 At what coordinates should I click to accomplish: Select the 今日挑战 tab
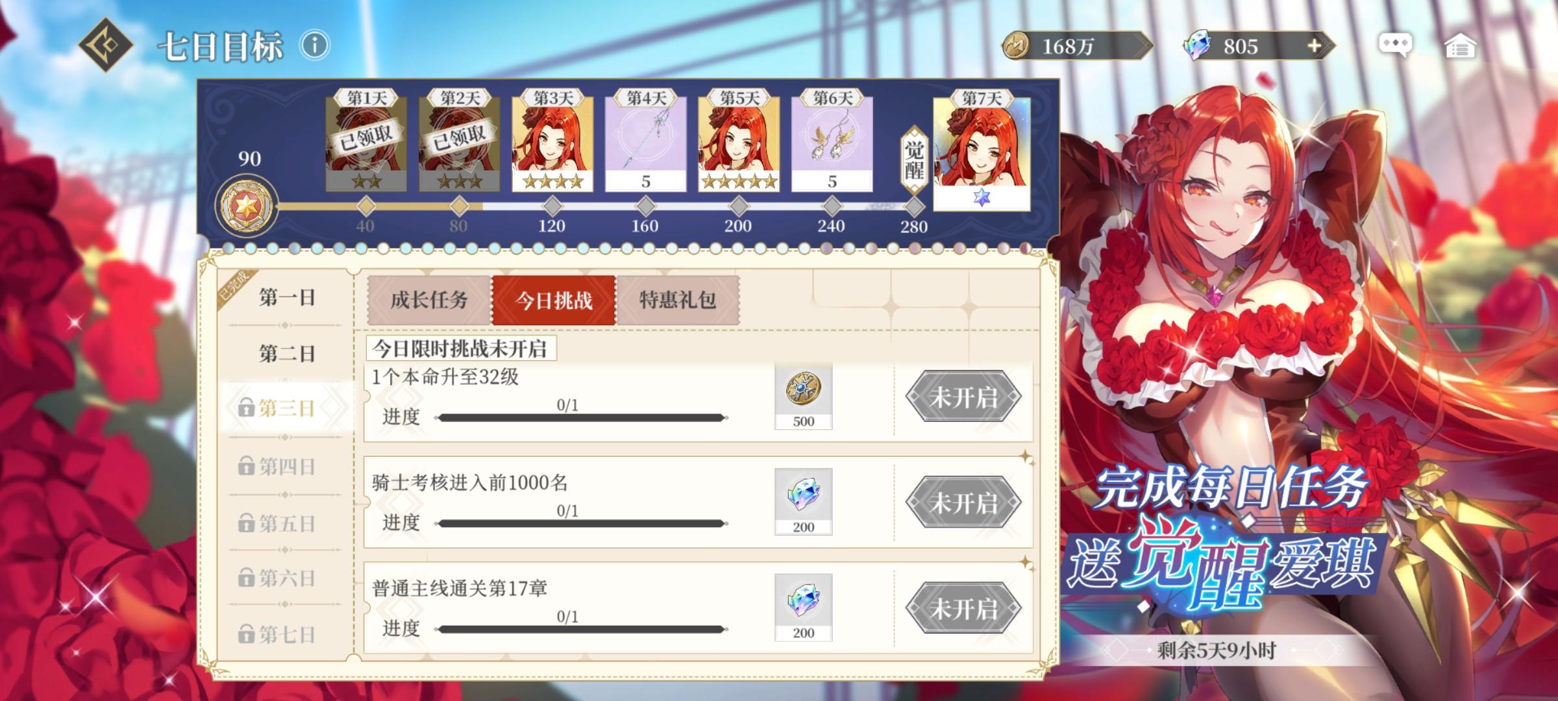click(x=554, y=300)
